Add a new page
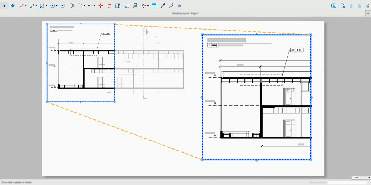The width and height of the screenshot is (371, 185). 342,6
